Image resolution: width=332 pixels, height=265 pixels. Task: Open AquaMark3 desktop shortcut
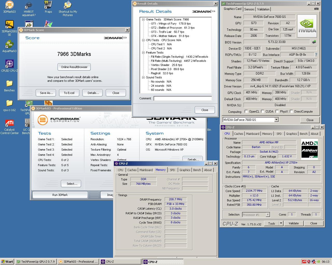coord(9,45)
